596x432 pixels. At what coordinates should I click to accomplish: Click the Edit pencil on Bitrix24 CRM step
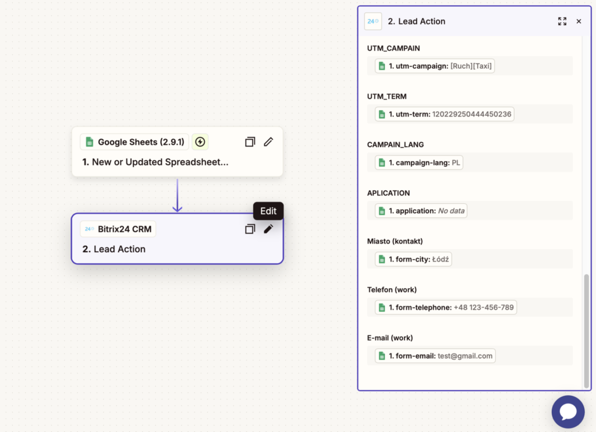pyautogui.click(x=268, y=229)
